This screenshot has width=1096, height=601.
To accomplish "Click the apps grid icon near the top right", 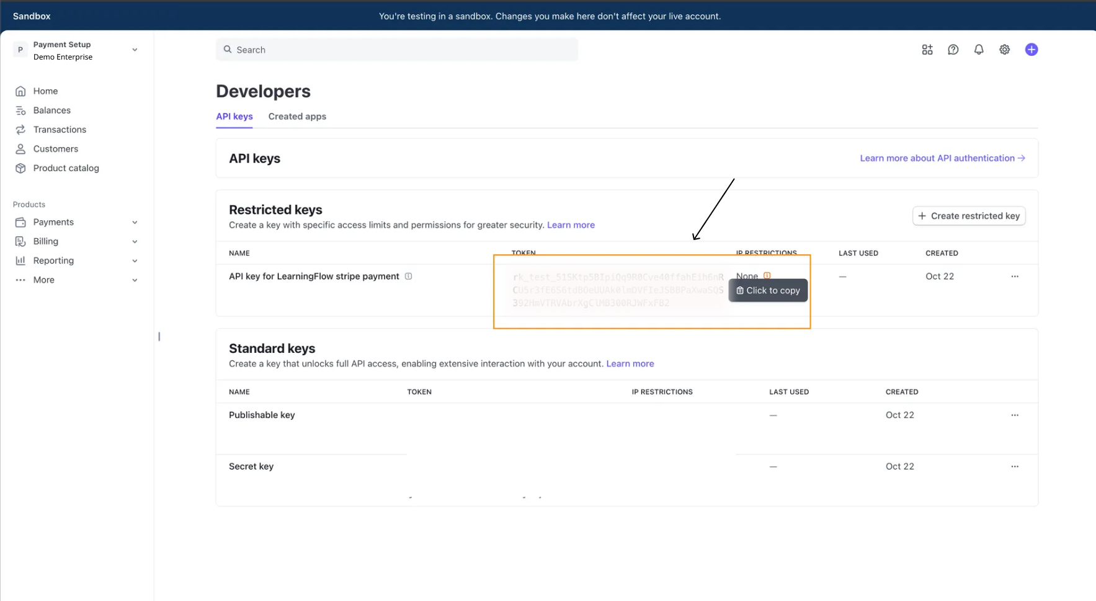I will [927, 49].
